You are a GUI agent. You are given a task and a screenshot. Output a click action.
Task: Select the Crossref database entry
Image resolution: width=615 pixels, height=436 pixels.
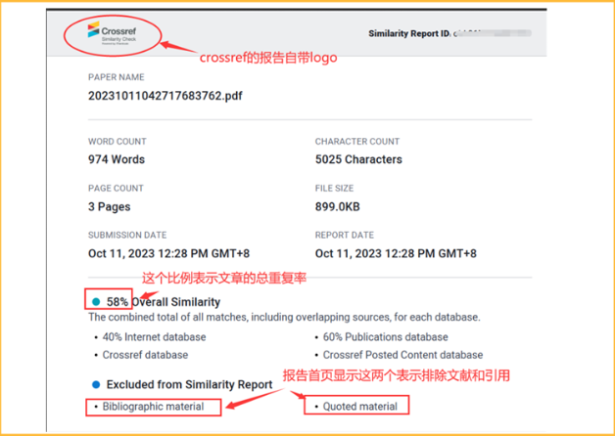pyautogui.click(x=145, y=355)
